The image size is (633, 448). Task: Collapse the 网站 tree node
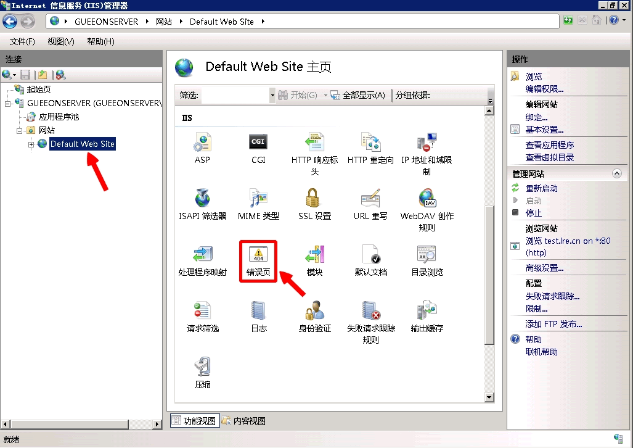[20, 130]
